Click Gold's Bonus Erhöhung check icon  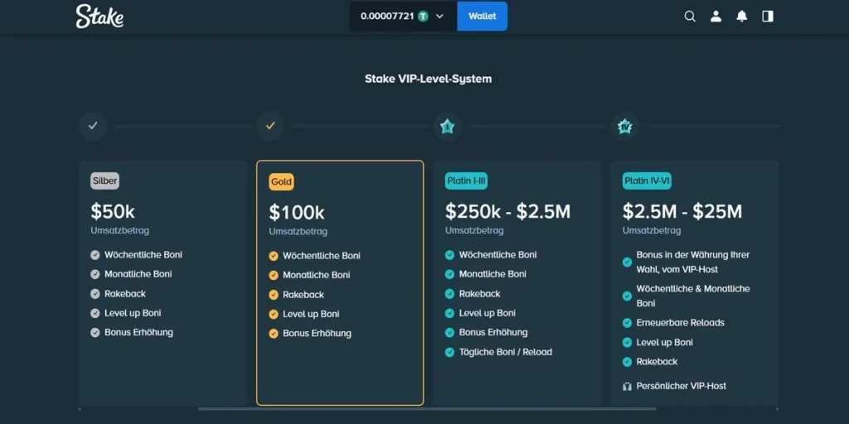pos(274,334)
